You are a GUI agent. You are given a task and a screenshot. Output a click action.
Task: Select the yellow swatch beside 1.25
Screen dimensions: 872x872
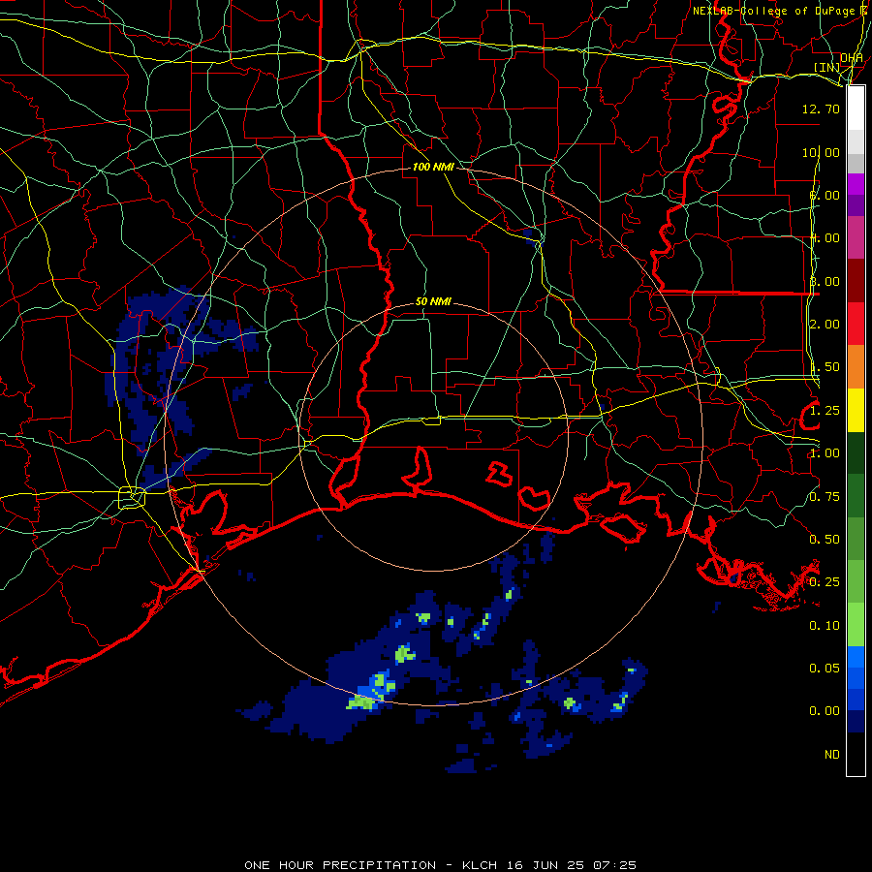tap(856, 410)
